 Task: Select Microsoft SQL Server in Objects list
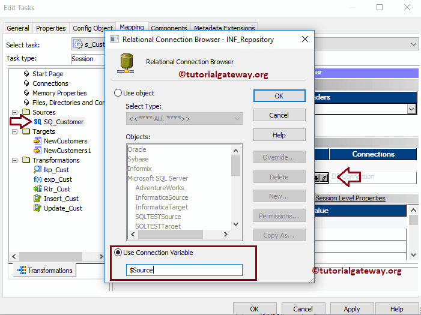point(158,178)
